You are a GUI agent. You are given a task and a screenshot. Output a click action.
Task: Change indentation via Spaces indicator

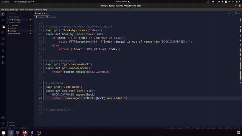pos(180,128)
